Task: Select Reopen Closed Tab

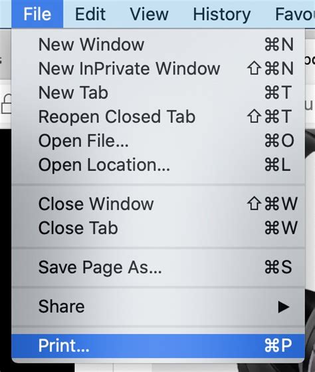Action: [x=158, y=116]
